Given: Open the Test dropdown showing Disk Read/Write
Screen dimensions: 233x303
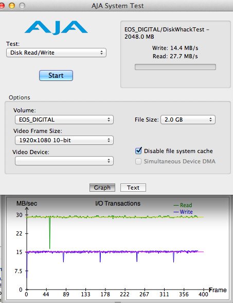Looking at the screenshot, I should [56, 53].
